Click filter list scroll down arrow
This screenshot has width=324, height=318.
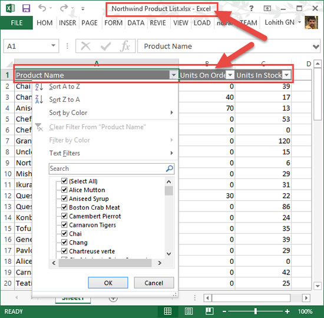169,254
